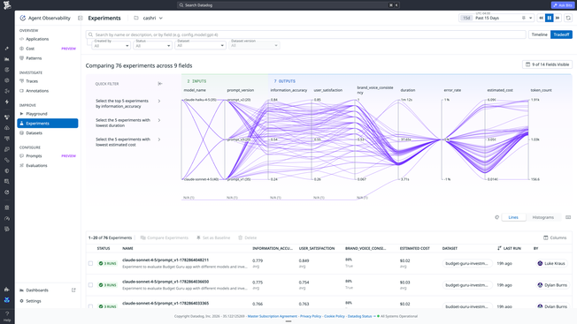577x324 pixels.
Task: Open the Created by filter dropdown
Action: click(111, 45)
